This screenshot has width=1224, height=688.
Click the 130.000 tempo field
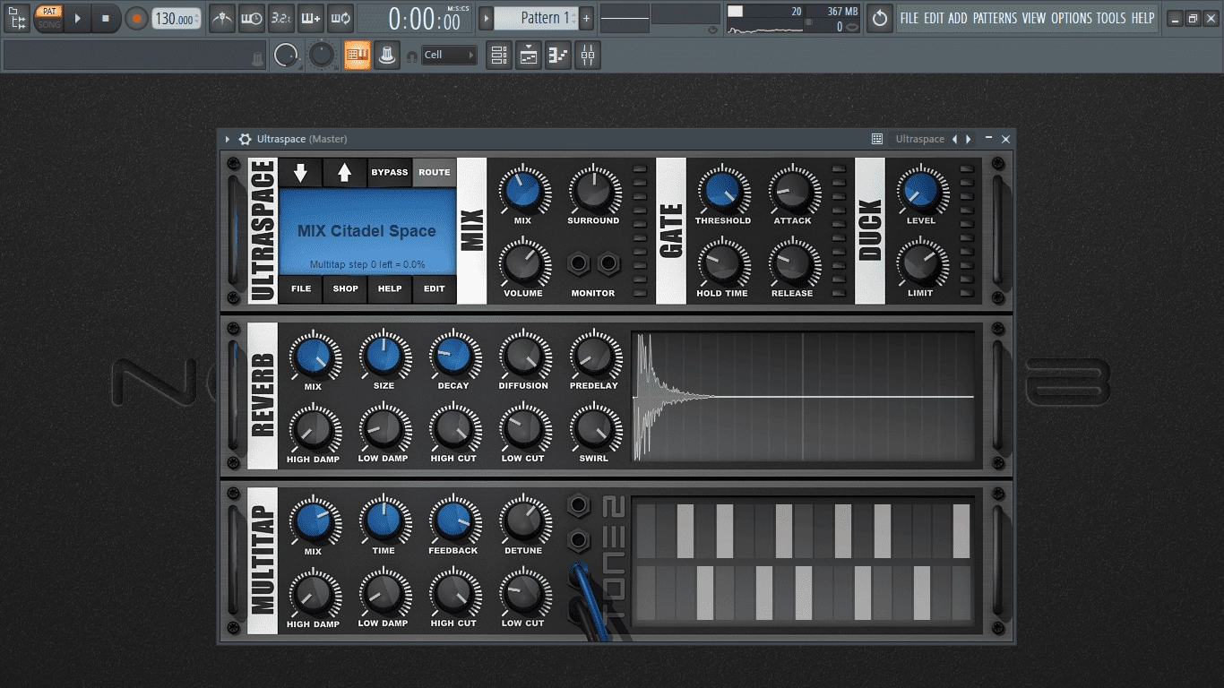pyautogui.click(x=176, y=18)
